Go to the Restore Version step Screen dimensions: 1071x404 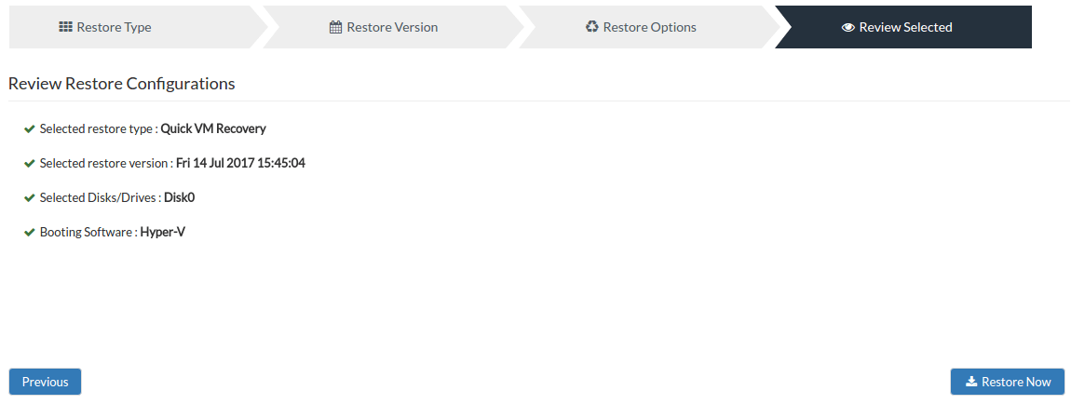coord(391,27)
